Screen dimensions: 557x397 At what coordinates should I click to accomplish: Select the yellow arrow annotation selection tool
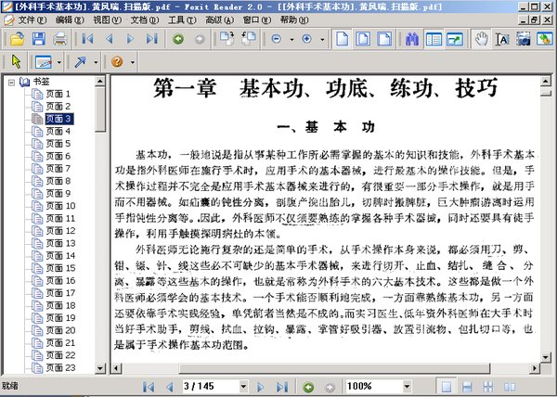click(x=16, y=62)
